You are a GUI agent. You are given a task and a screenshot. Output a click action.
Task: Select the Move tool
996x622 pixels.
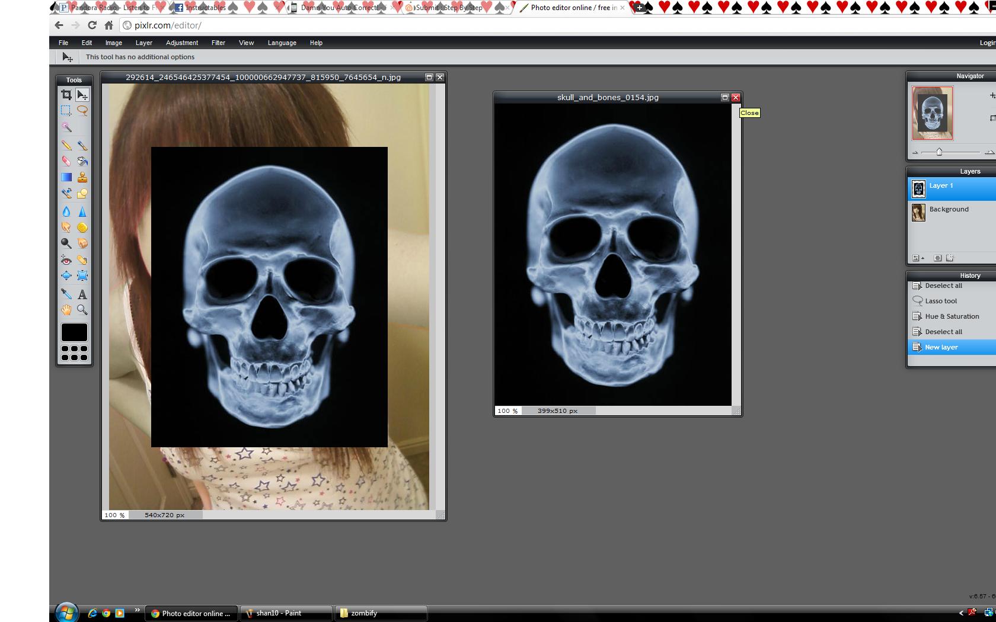click(82, 95)
